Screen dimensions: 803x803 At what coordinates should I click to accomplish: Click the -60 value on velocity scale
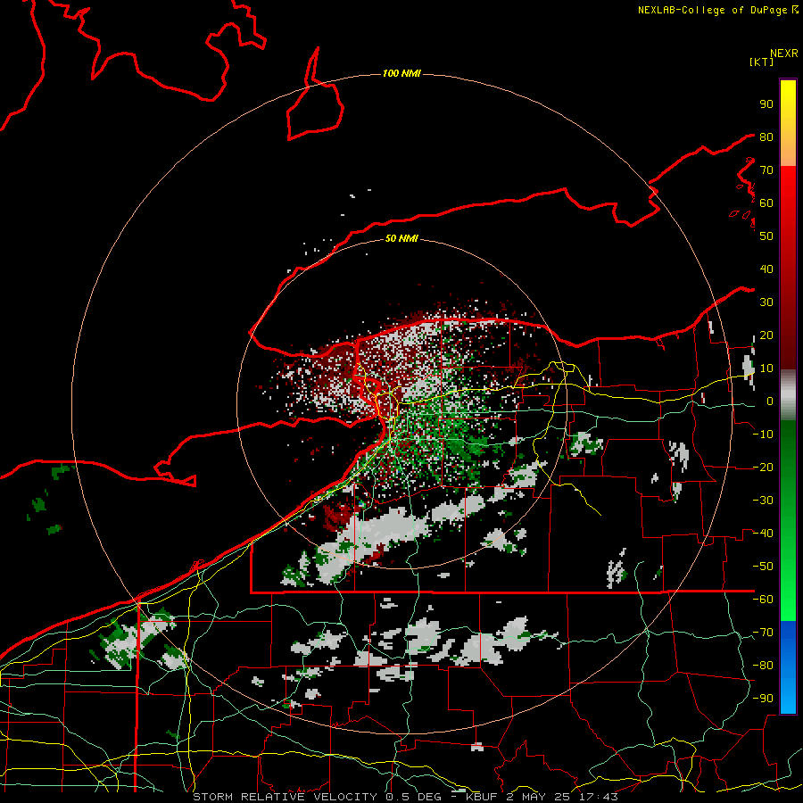763,600
